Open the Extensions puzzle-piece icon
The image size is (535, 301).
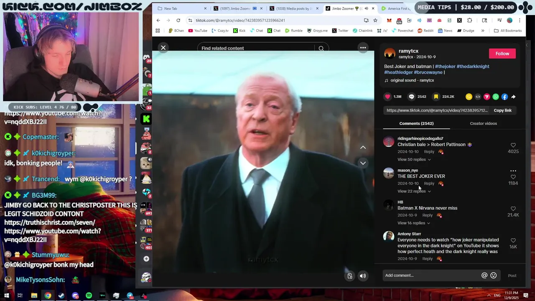[x=469, y=20]
